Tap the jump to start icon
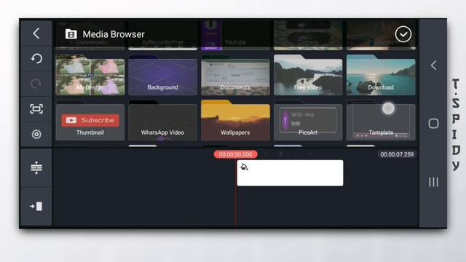 tap(36, 206)
